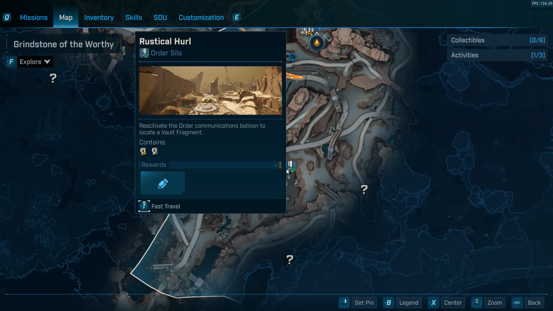The height and width of the screenshot is (311, 553).
Task: Open the Skills tab
Action: [133, 18]
